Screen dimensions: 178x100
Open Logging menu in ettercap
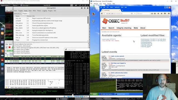coord(44,11)
